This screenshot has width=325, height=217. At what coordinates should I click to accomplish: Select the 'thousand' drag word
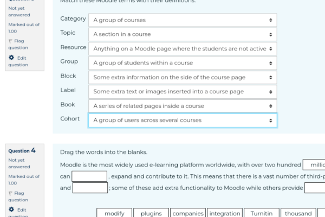tap(298, 213)
